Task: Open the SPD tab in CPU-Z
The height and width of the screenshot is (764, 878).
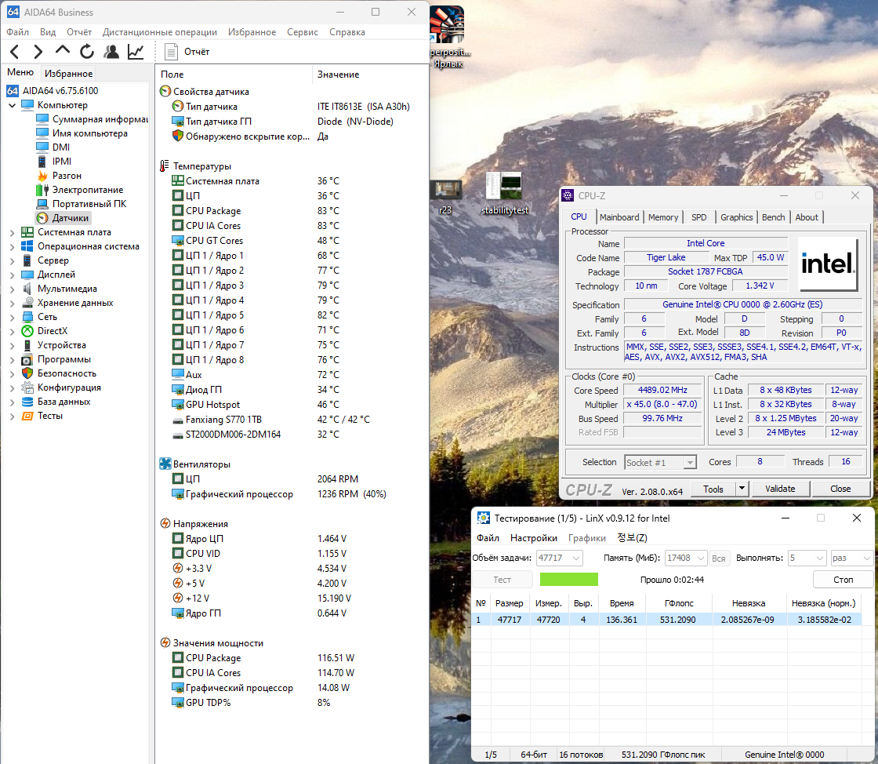Action: (x=698, y=217)
